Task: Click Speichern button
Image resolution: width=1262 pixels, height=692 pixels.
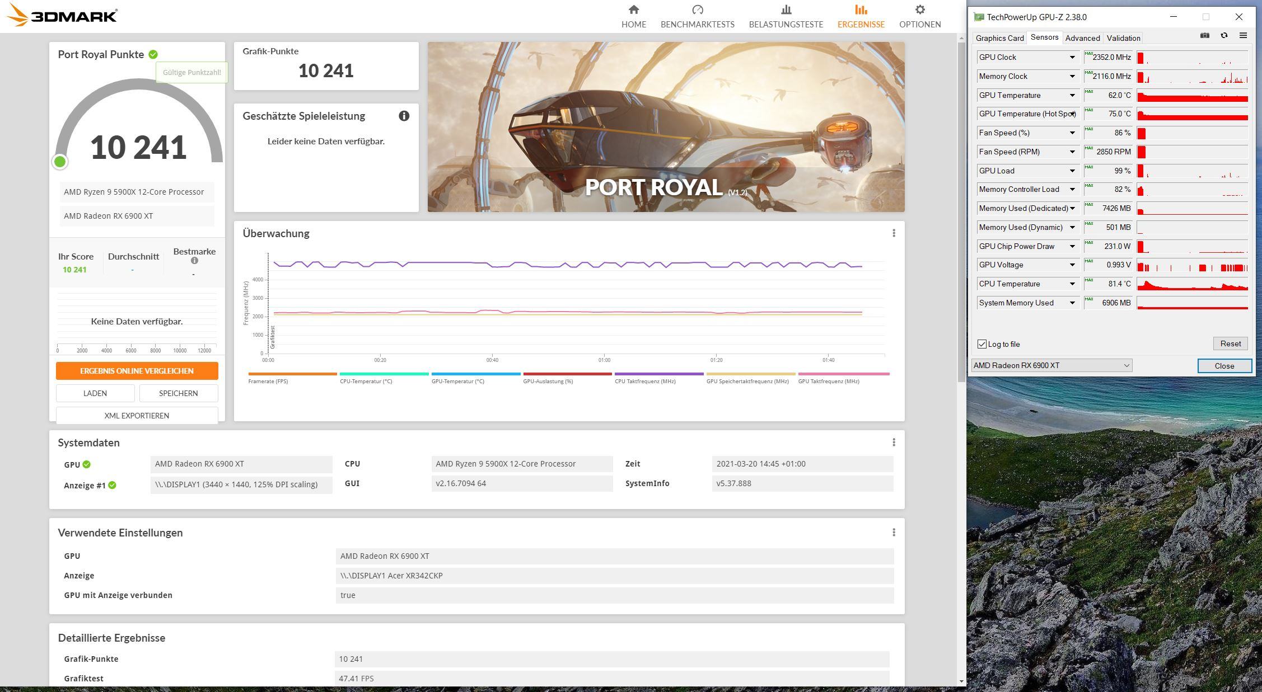Action: coord(178,393)
